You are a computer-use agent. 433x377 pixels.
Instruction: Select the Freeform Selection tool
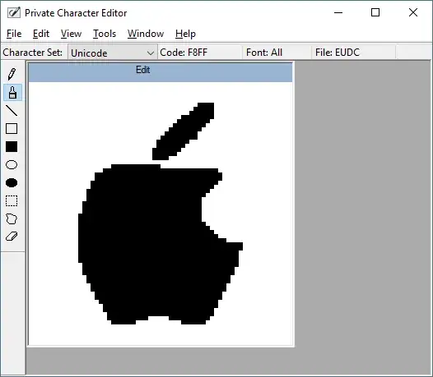(12, 218)
